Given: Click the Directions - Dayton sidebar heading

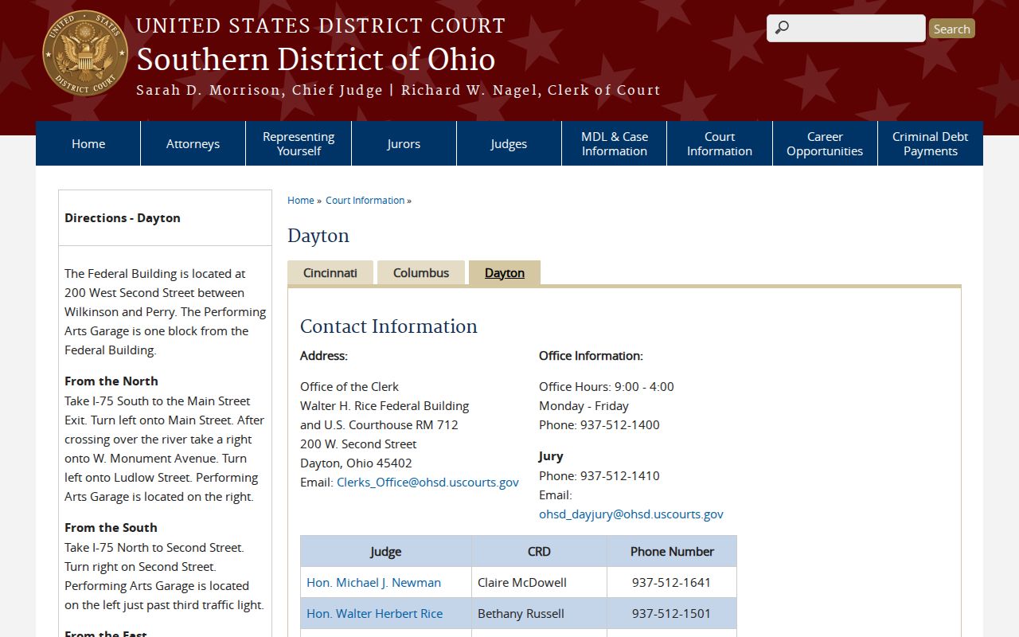Looking at the screenshot, I should coord(123,218).
